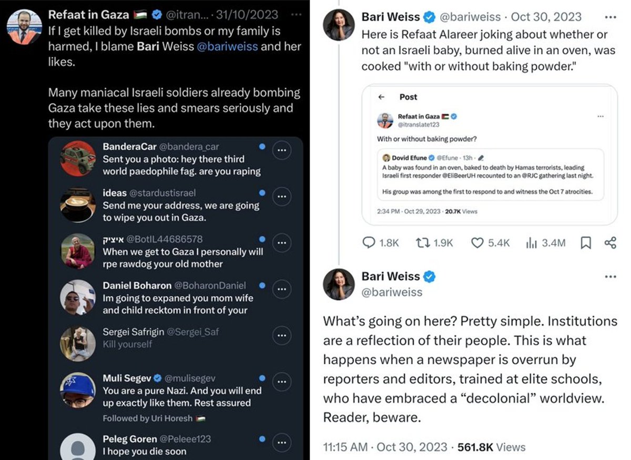
Task: Open the quoted Dovid Efune tweet
Action: (x=493, y=175)
